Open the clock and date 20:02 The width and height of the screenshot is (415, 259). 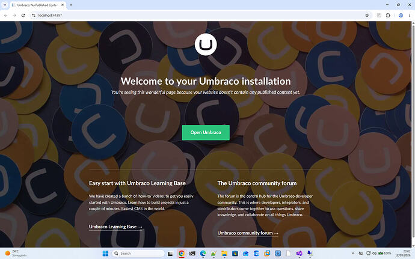pos(404,253)
